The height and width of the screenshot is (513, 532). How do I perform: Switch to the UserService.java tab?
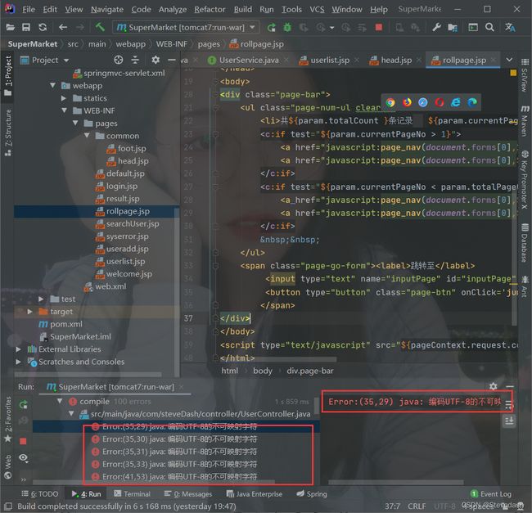tap(248, 60)
